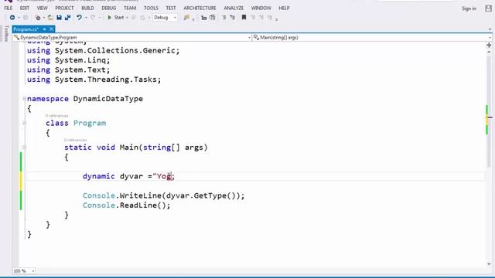Screen dimensions: 495x278
Task: Go to next bookmark icon
Action: pos(261,18)
